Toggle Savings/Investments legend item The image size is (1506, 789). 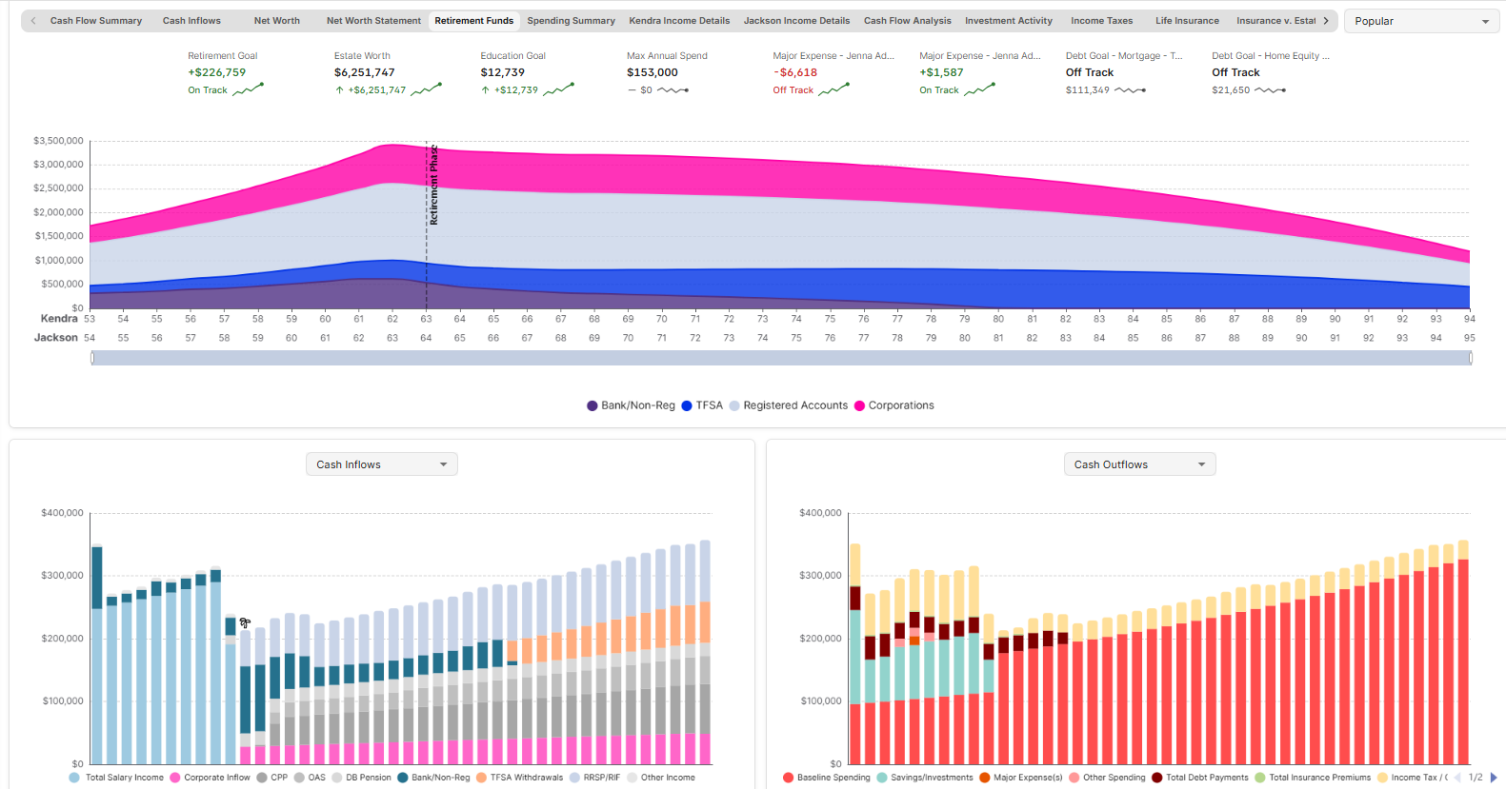tap(925, 778)
